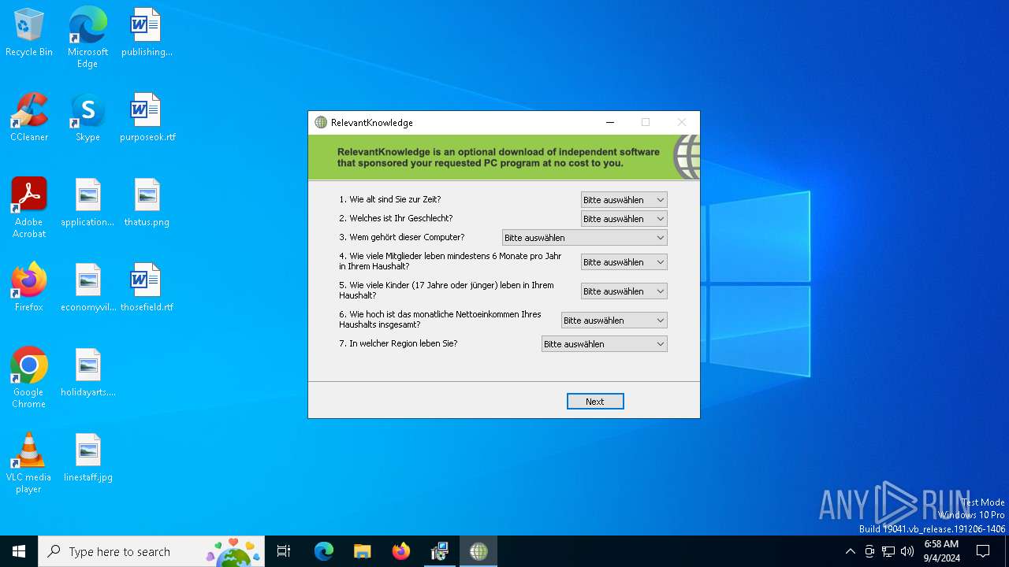Launch Firefox from the desktop shortcut

29,287
